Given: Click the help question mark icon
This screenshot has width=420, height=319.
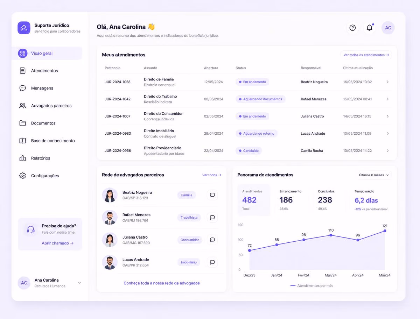Looking at the screenshot, I should [352, 28].
